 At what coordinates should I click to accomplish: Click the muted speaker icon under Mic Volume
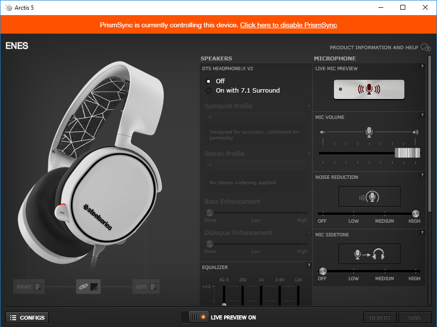(322, 132)
